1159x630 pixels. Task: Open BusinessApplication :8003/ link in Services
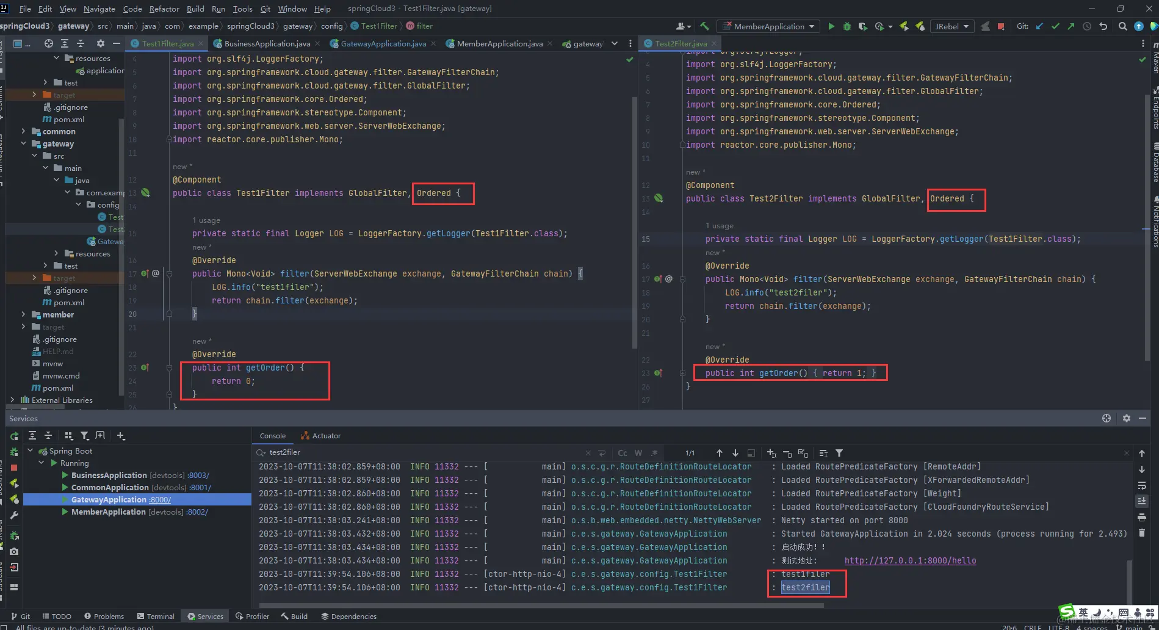tap(198, 475)
